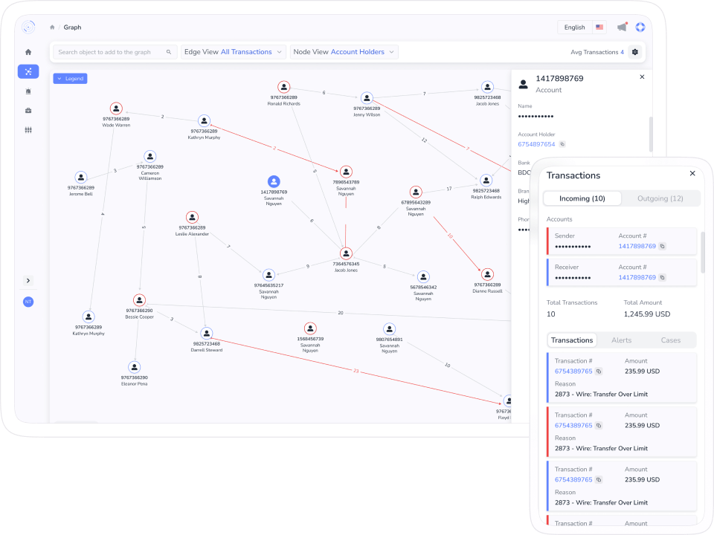Toggle the Legend panel button
This screenshot has height=535, width=714.
pos(70,78)
